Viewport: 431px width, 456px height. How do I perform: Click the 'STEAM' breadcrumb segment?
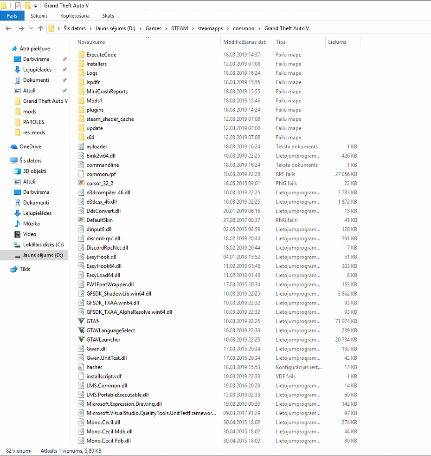[x=180, y=28]
